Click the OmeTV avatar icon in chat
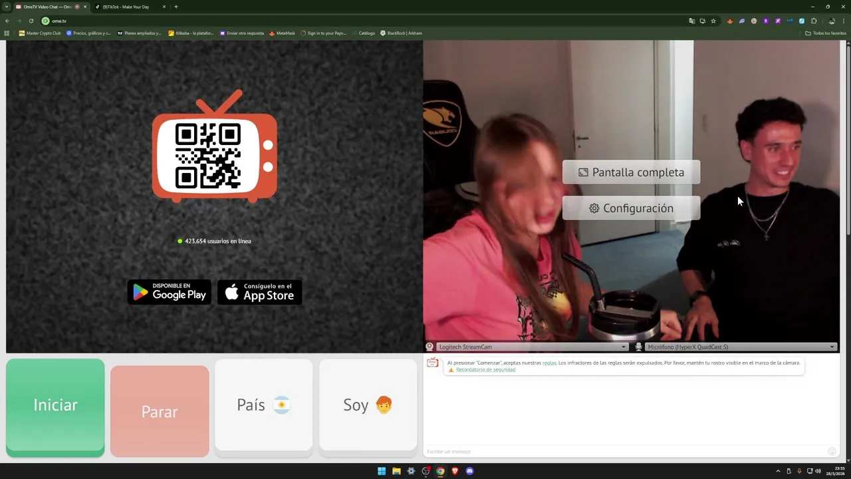The image size is (851, 479). (433, 363)
